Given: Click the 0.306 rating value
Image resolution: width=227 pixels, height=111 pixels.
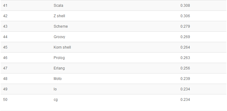Looking at the screenshot, I should (185, 16).
